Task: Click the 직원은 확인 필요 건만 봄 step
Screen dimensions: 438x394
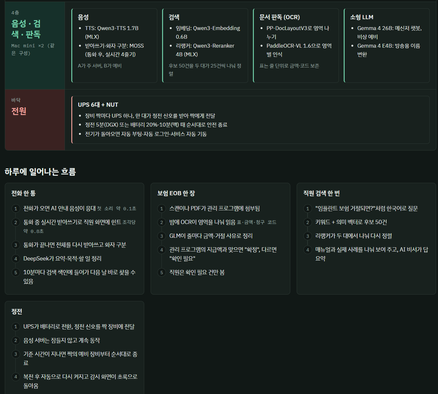Action: coord(197,272)
